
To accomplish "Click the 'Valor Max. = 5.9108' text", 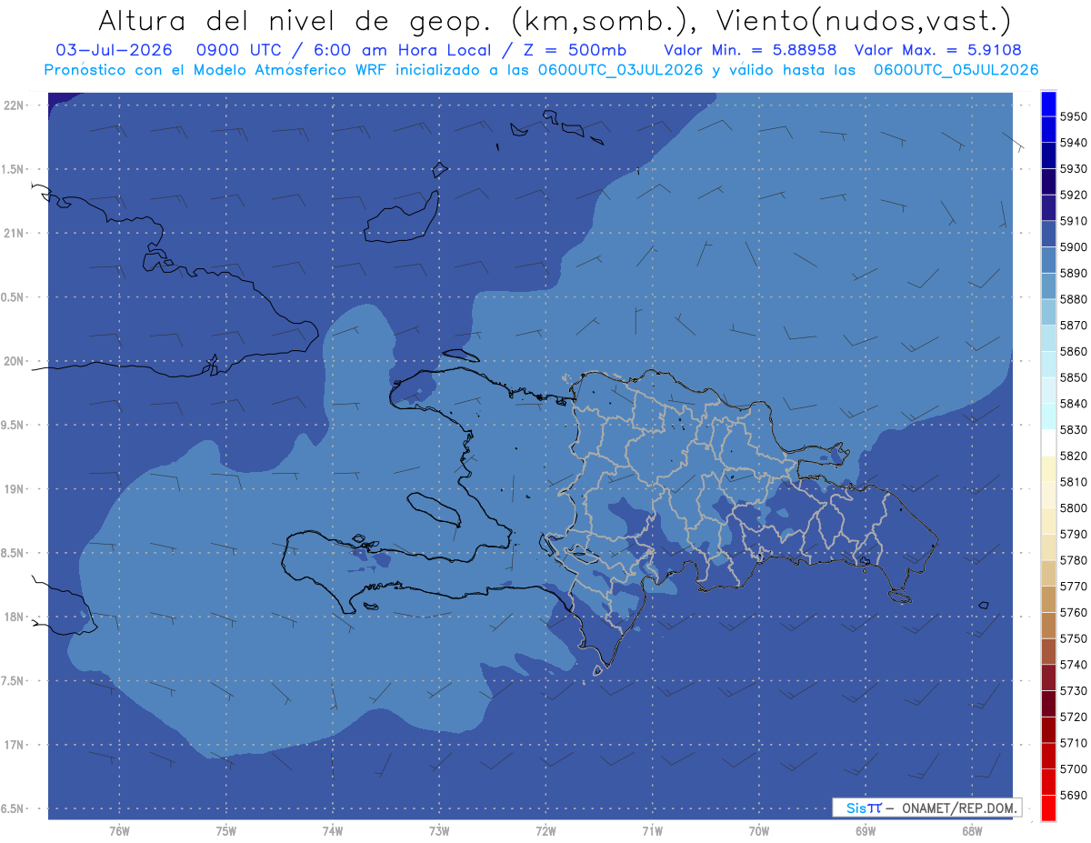I will [938, 50].
